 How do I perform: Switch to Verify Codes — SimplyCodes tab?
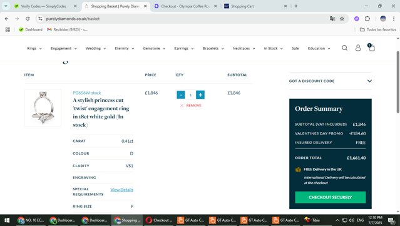click(x=46, y=6)
